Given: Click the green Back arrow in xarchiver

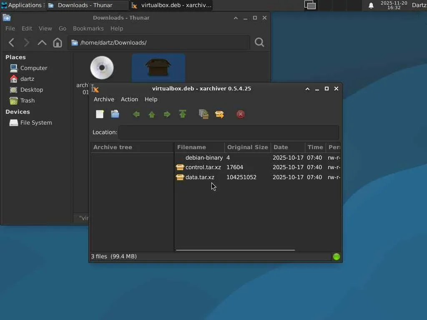Looking at the screenshot, I should 136,114.
